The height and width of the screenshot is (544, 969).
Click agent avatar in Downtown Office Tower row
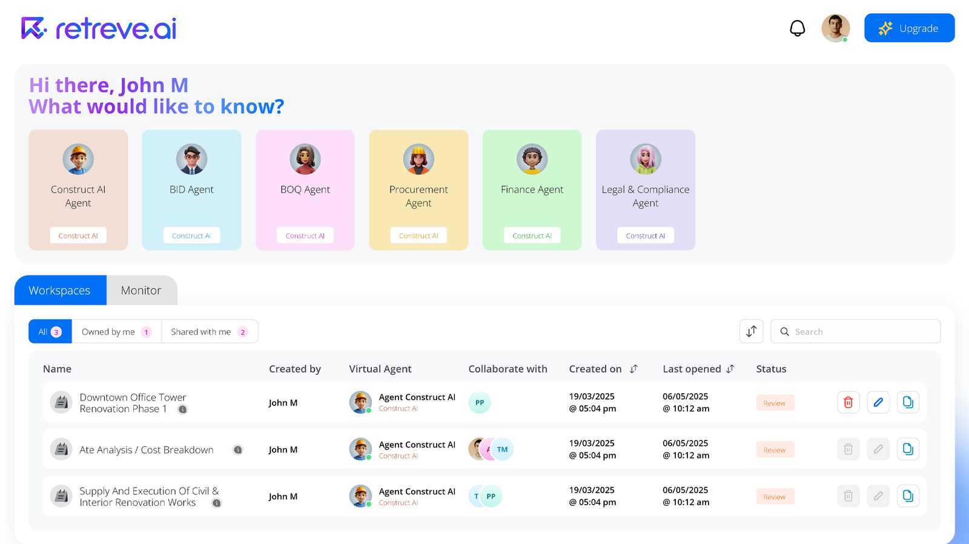tap(360, 402)
